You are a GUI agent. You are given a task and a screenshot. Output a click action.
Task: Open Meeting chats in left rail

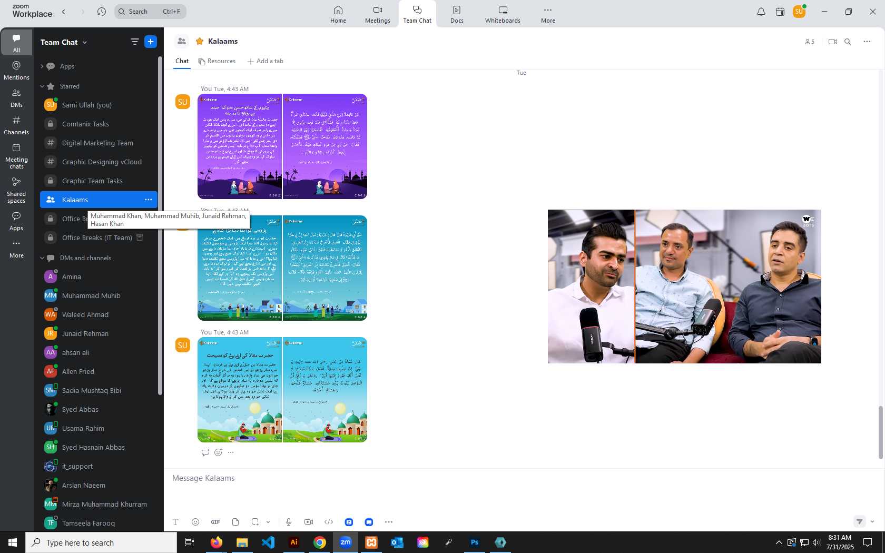pyautogui.click(x=16, y=156)
